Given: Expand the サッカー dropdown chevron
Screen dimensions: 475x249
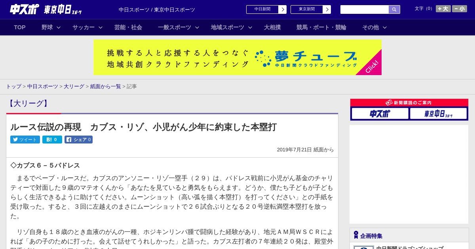Looking at the screenshot, I should pyautogui.click(x=101, y=27).
